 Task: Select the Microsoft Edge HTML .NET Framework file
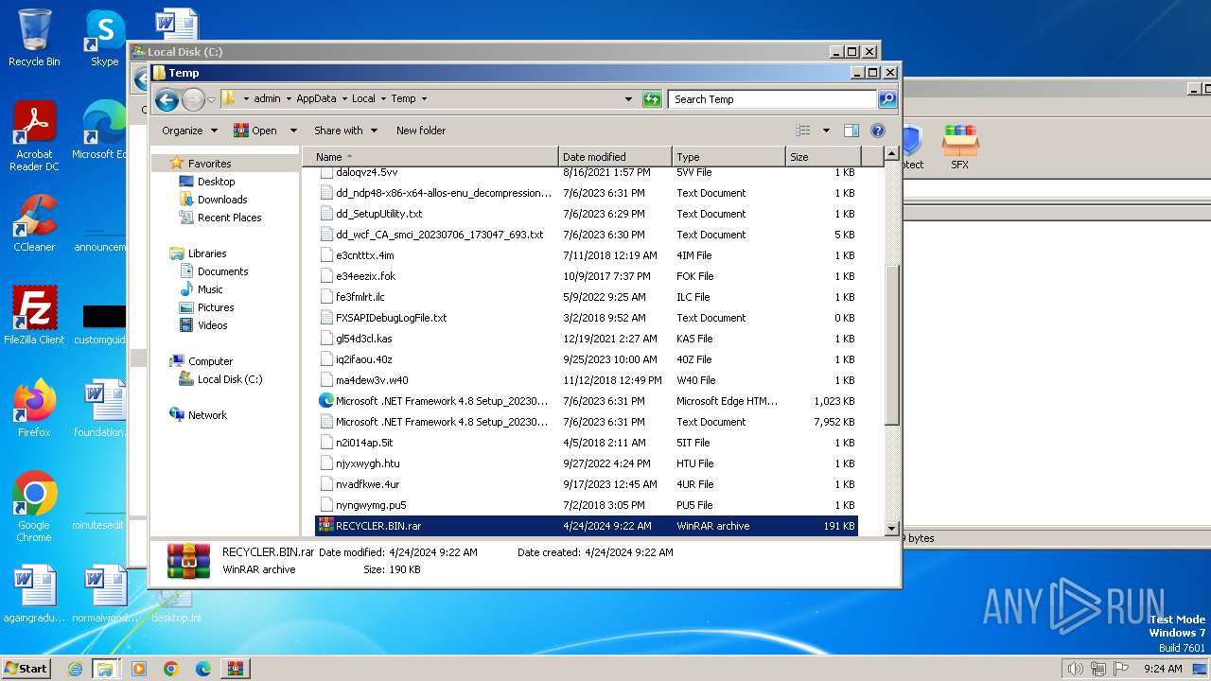coord(587,401)
